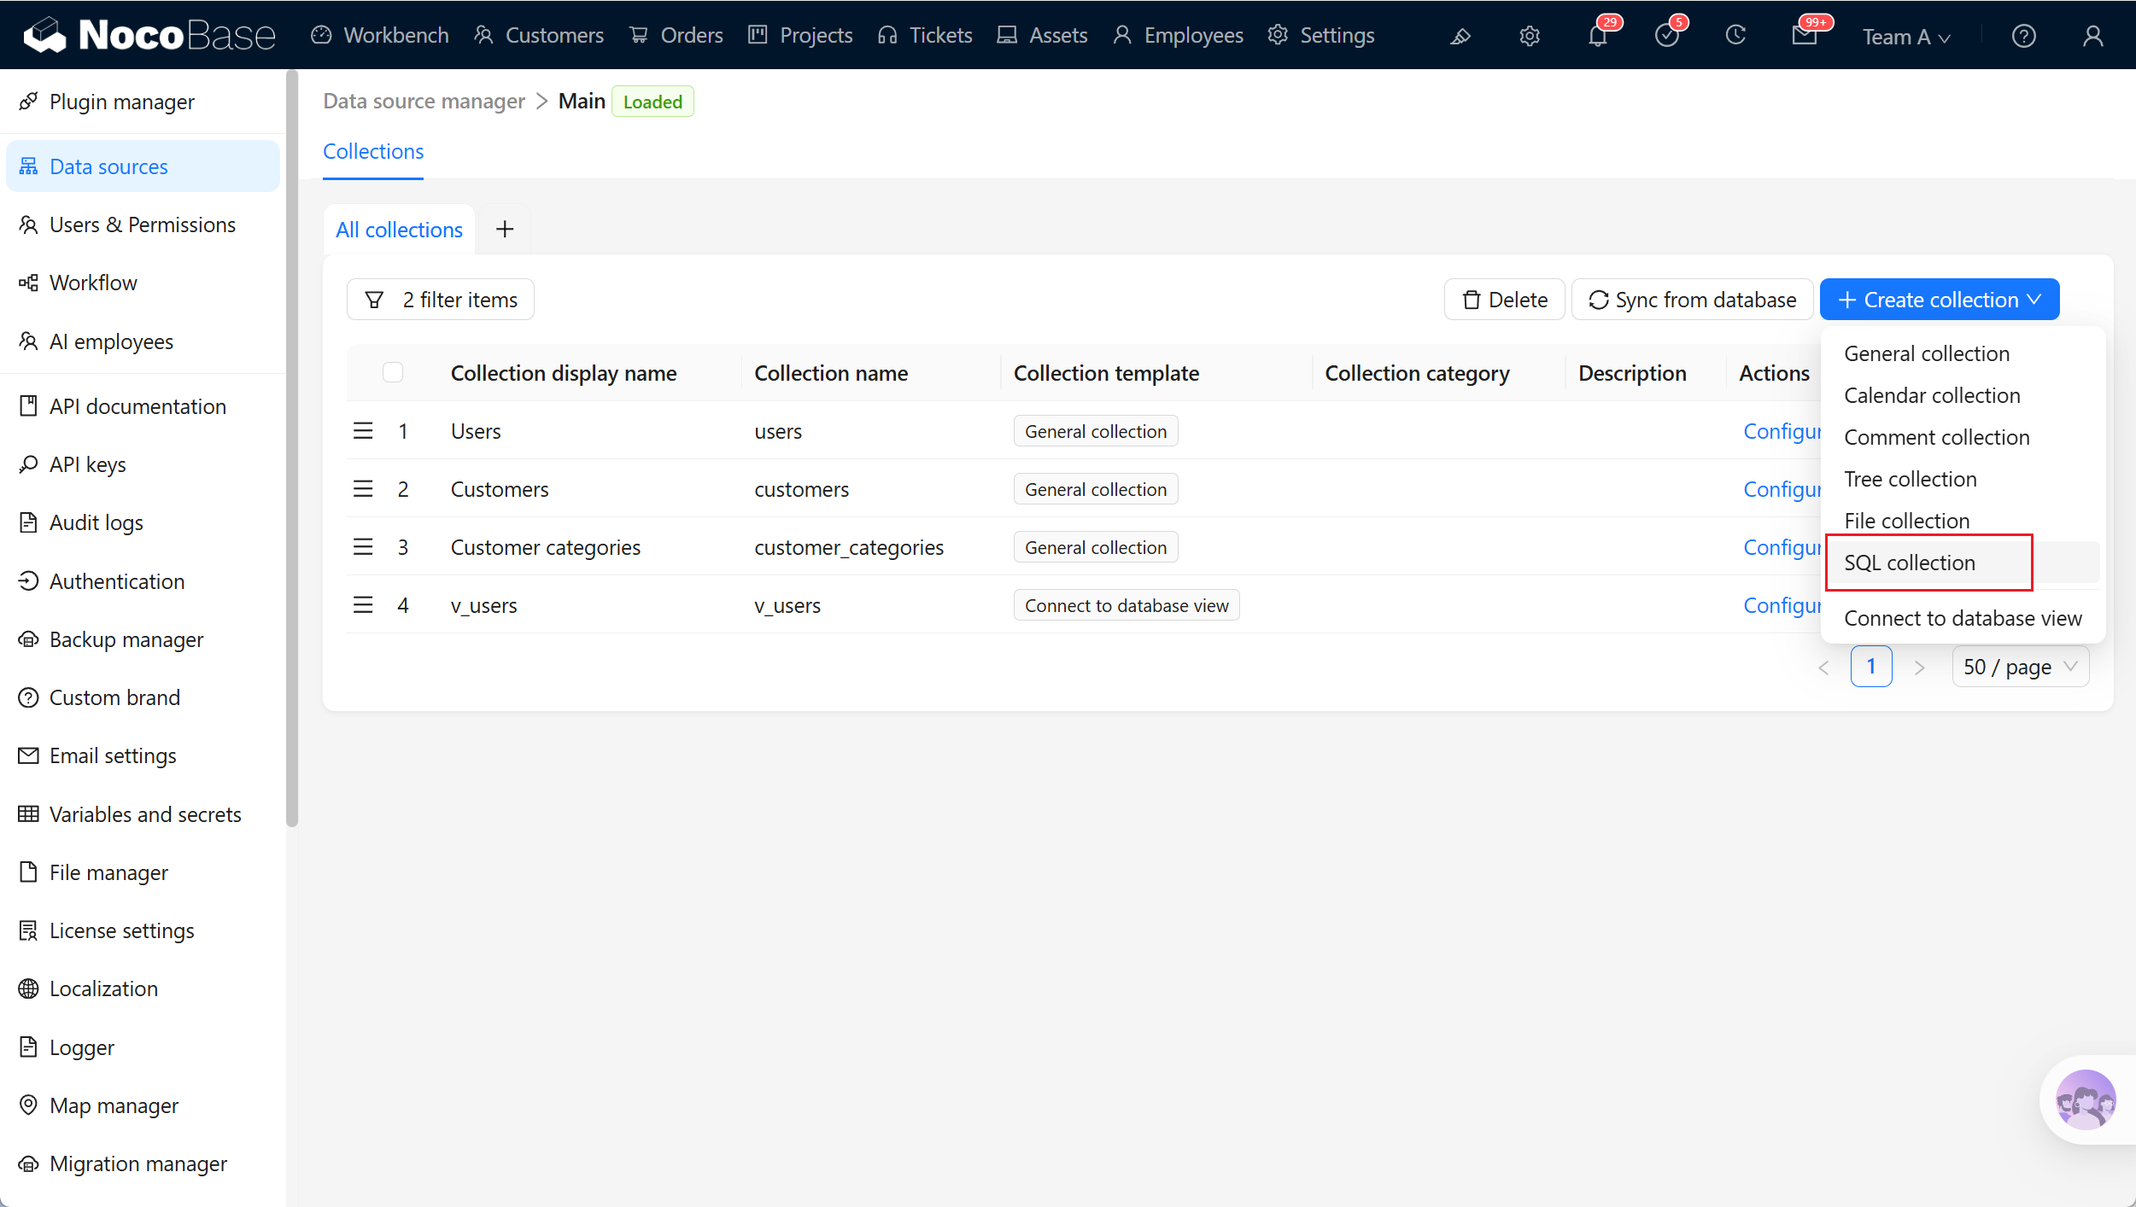Open notifications bell with 29 badge
Image resolution: width=2136 pixels, height=1207 pixels.
pos(1598,36)
